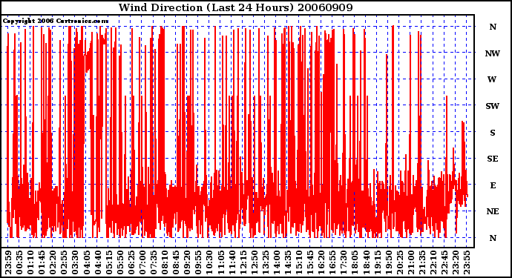
Task: Select the 21:00 time label
Action: (x=411, y=262)
